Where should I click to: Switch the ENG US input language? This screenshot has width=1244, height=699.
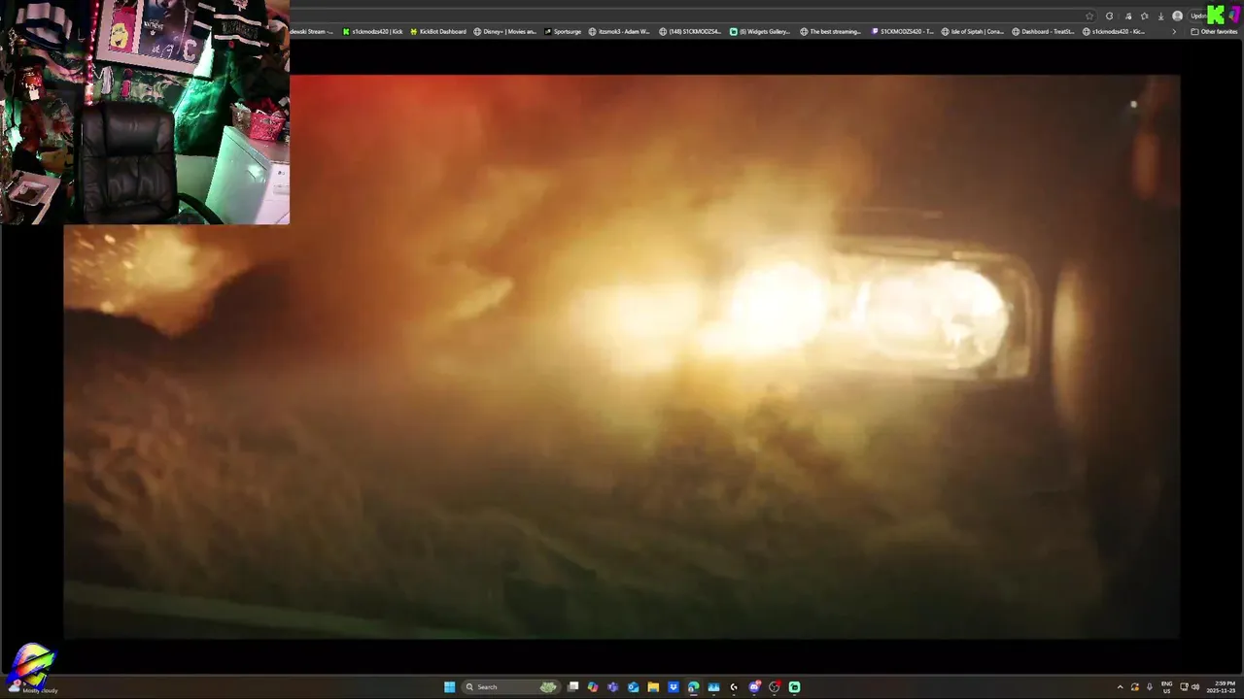1167,687
